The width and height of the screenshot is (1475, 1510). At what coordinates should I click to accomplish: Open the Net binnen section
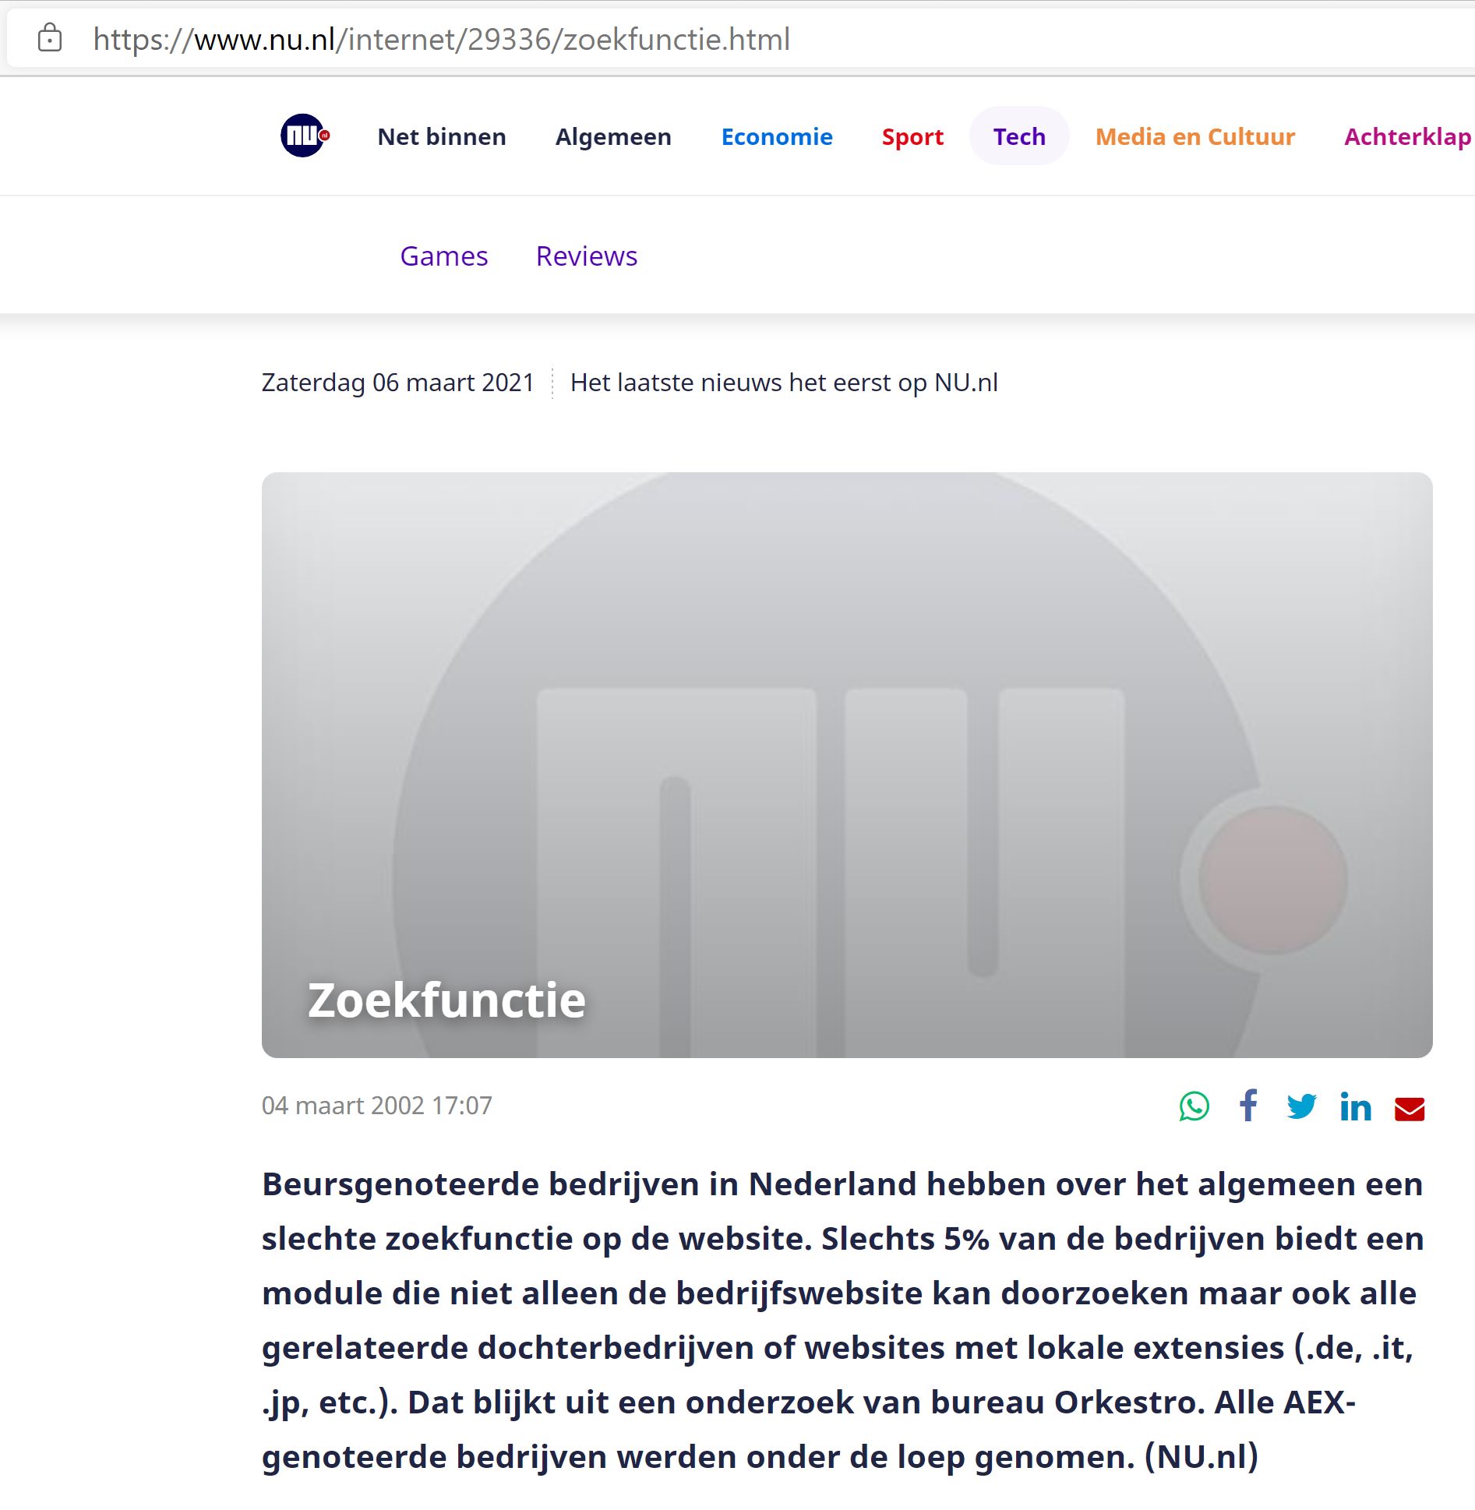click(x=441, y=137)
